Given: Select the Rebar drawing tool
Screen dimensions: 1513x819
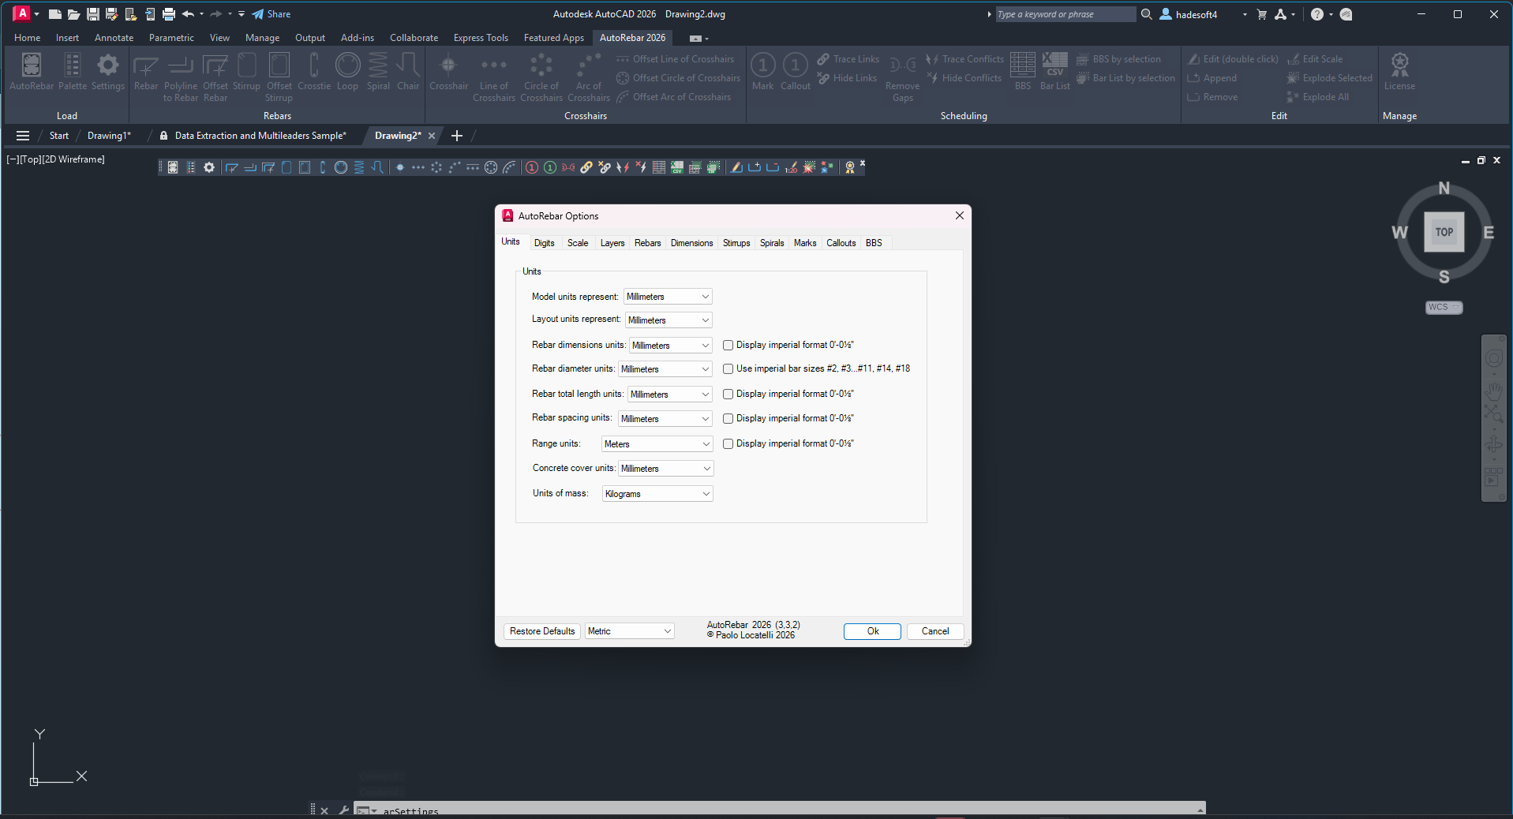Looking at the screenshot, I should tap(146, 72).
